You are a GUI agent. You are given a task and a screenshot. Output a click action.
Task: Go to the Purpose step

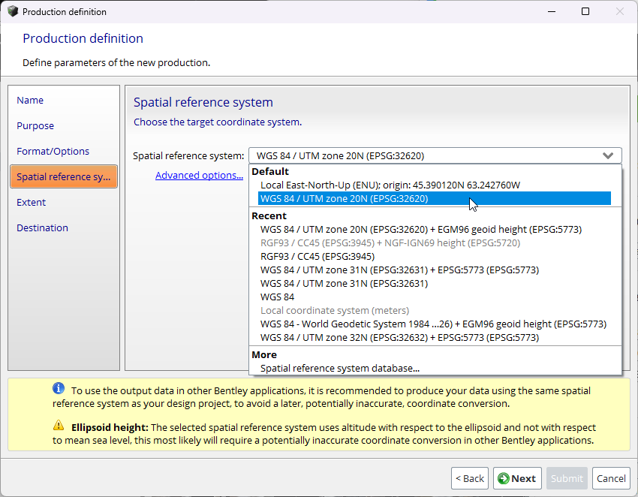pos(35,126)
